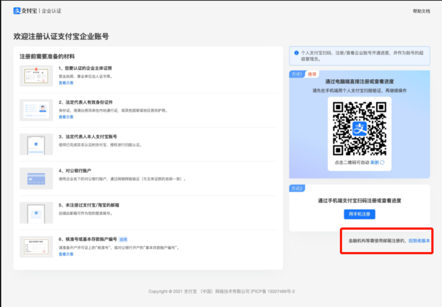This screenshot has height=307, width=442.
Task: Click the QR code to refresh it
Action: click(x=359, y=129)
